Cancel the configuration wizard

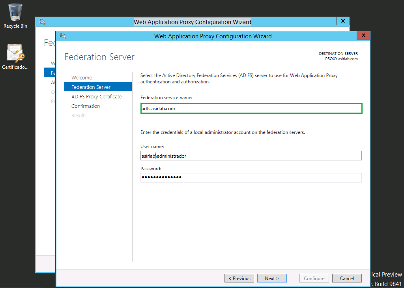coord(347,278)
